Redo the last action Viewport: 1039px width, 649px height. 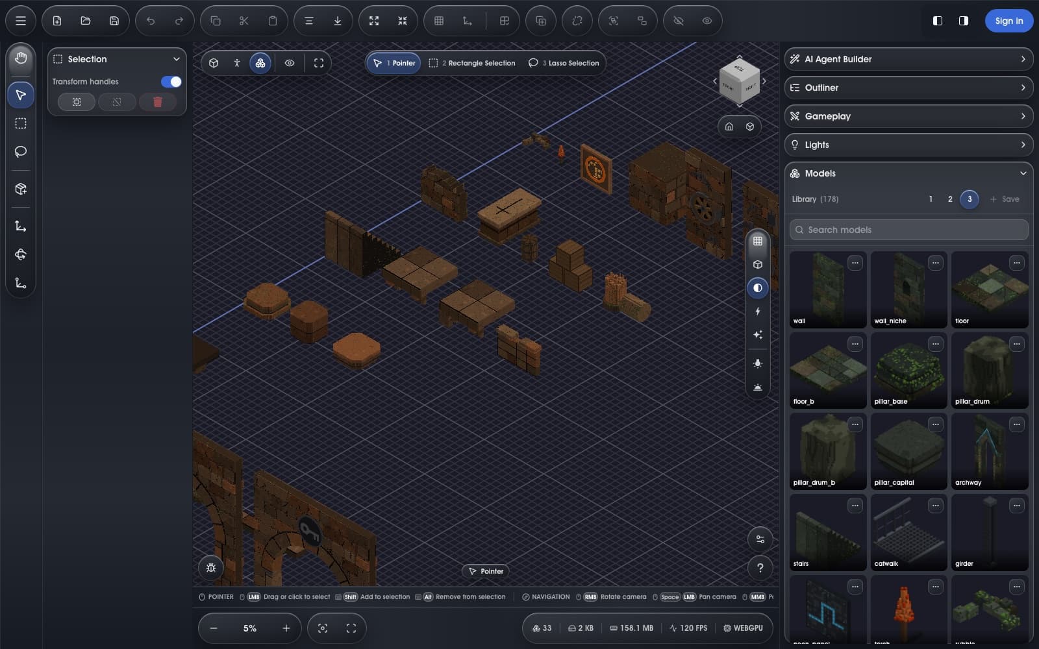pyautogui.click(x=179, y=21)
